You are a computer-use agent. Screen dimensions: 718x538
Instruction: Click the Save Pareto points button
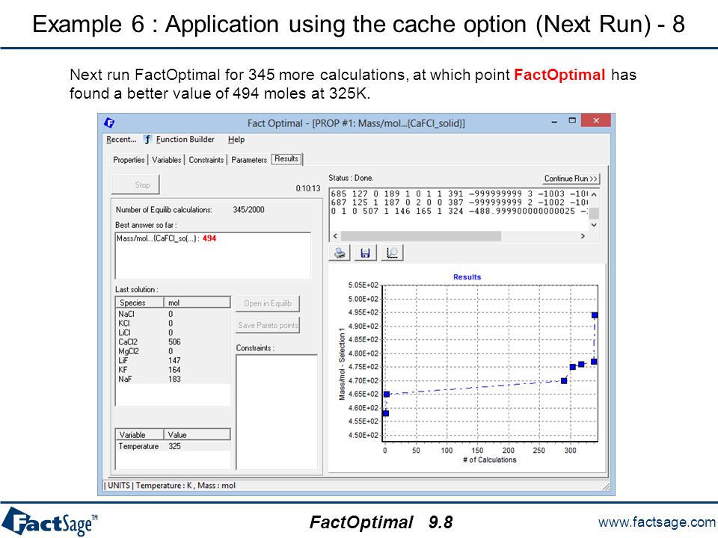(x=268, y=325)
